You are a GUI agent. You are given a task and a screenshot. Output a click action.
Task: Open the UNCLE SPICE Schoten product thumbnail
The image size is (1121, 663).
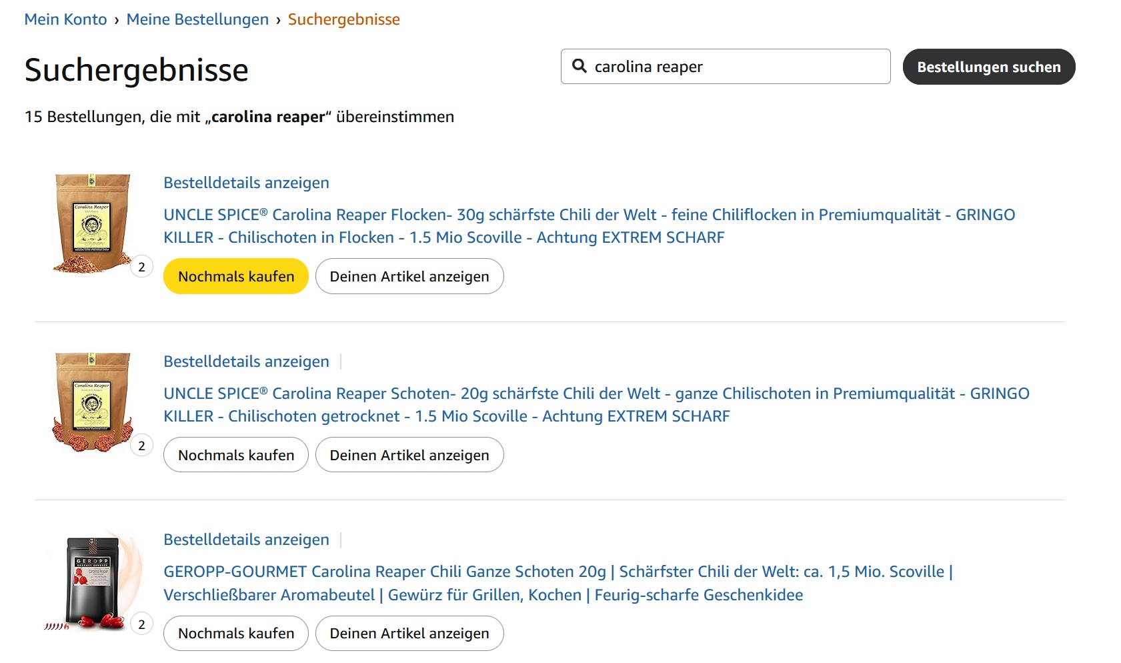pos(93,402)
